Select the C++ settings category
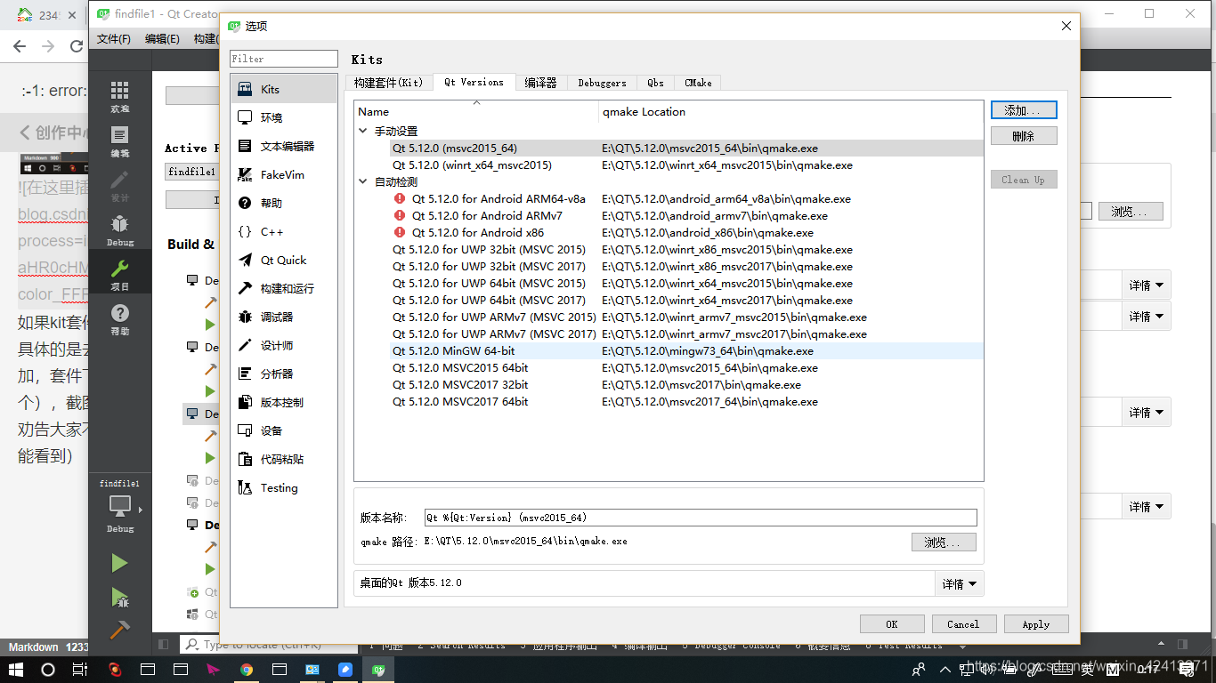 click(283, 231)
